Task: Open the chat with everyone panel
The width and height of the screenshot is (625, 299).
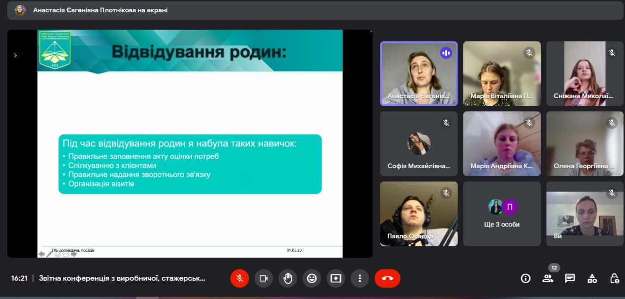Action: (570, 278)
